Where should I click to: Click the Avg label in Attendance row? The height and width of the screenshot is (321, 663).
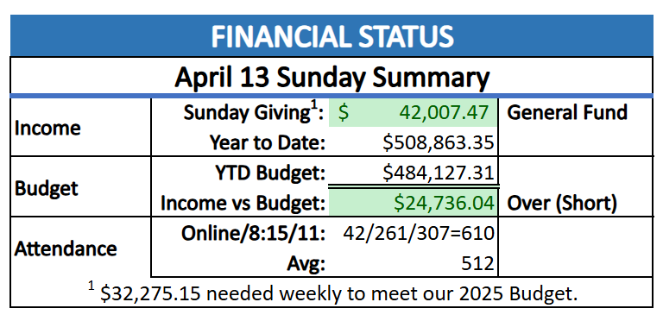[x=307, y=264]
